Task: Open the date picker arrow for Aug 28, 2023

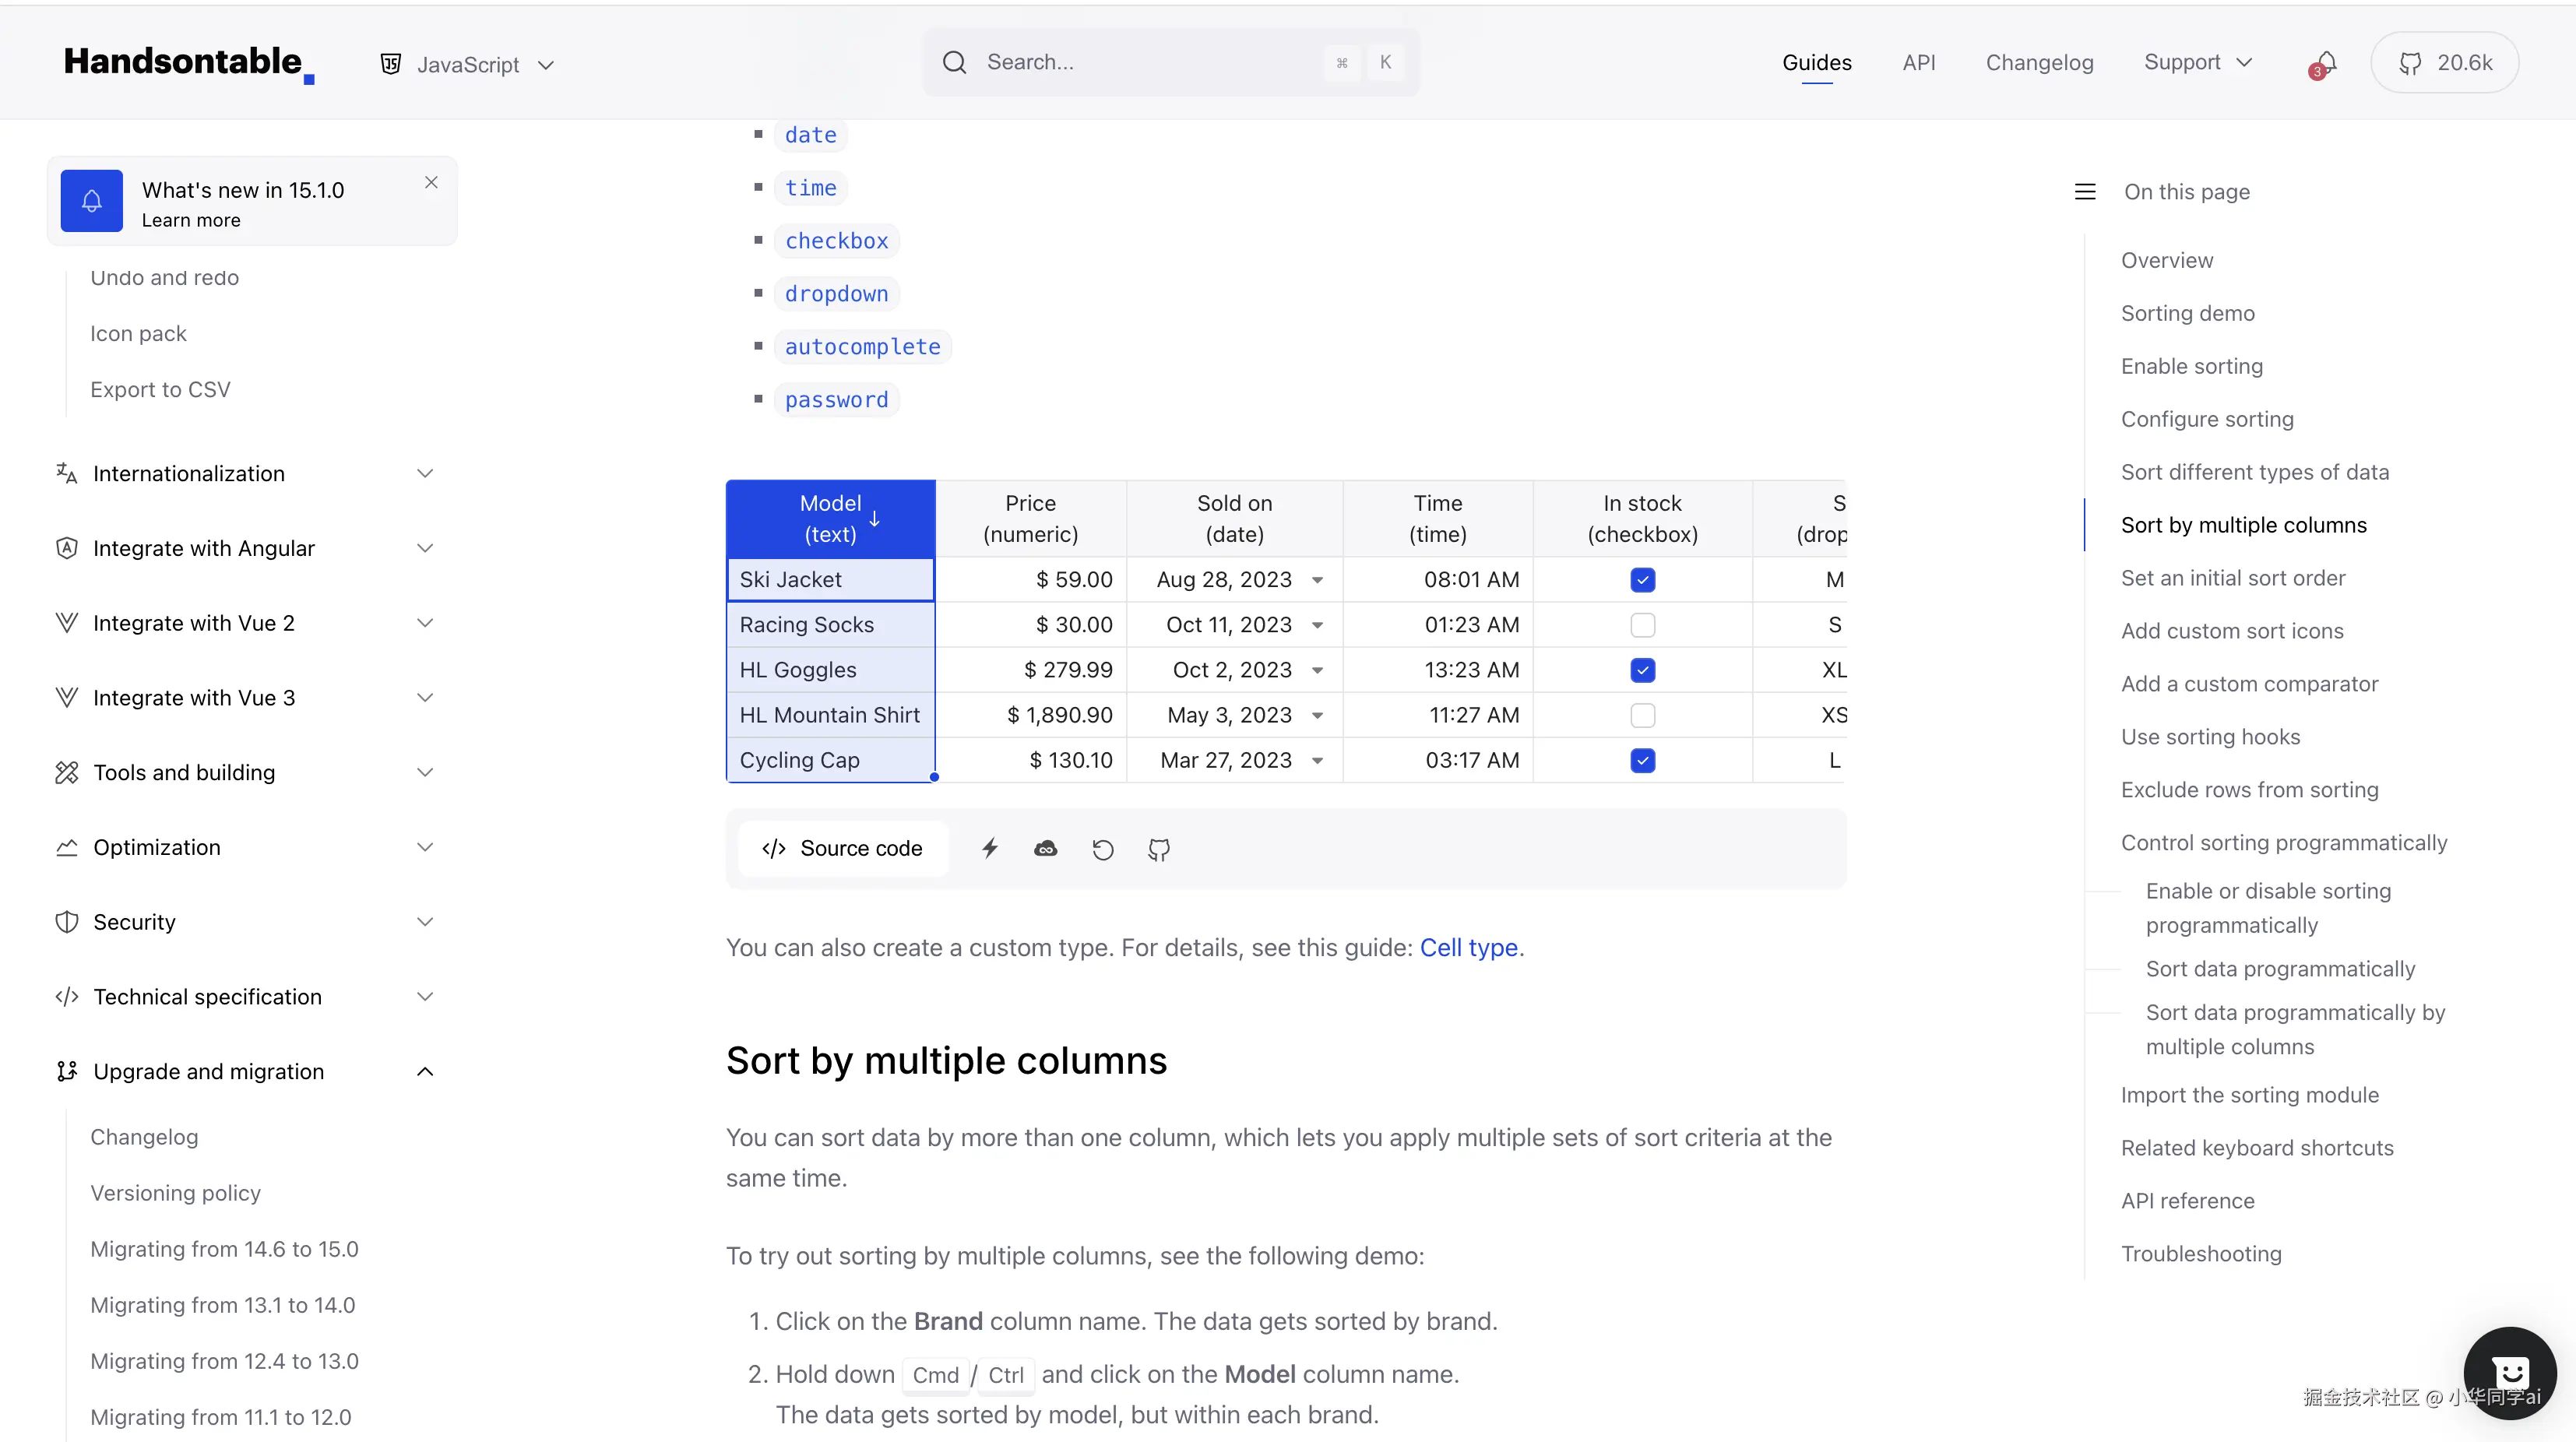Action: pyautogui.click(x=1317, y=580)
